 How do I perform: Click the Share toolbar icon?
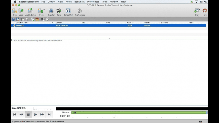[x=196, y=11]
